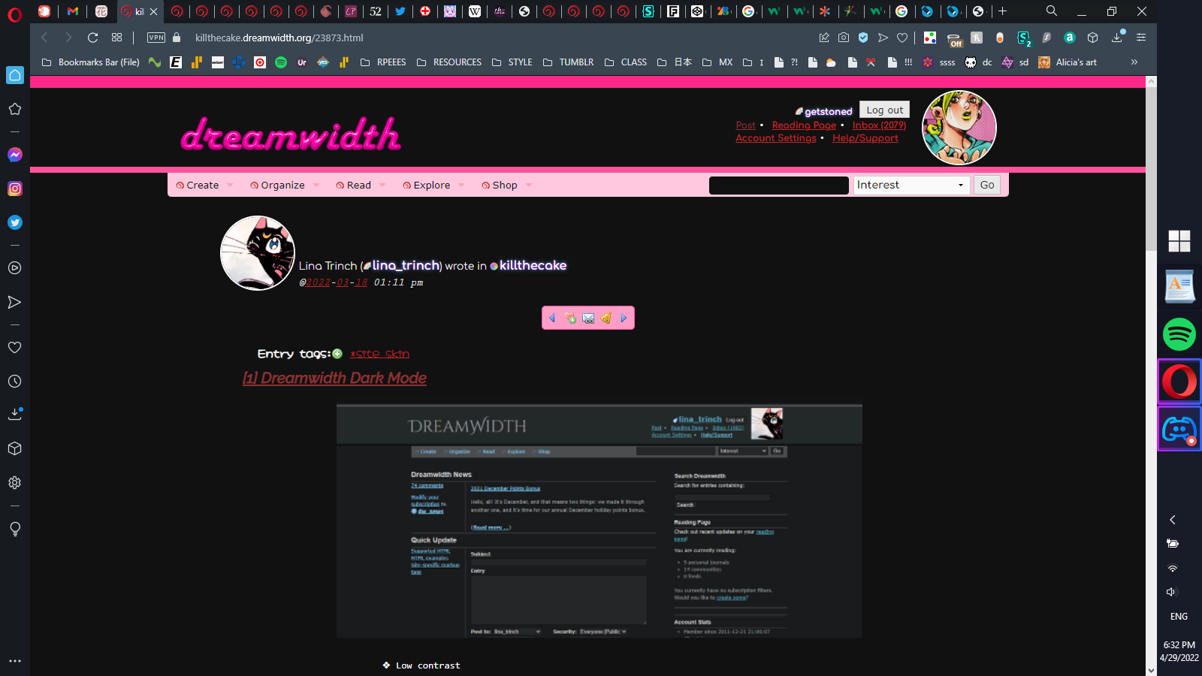Open the skull 'dc' bookmark
Screen dimensions: 1202x676
click(979, 62)
